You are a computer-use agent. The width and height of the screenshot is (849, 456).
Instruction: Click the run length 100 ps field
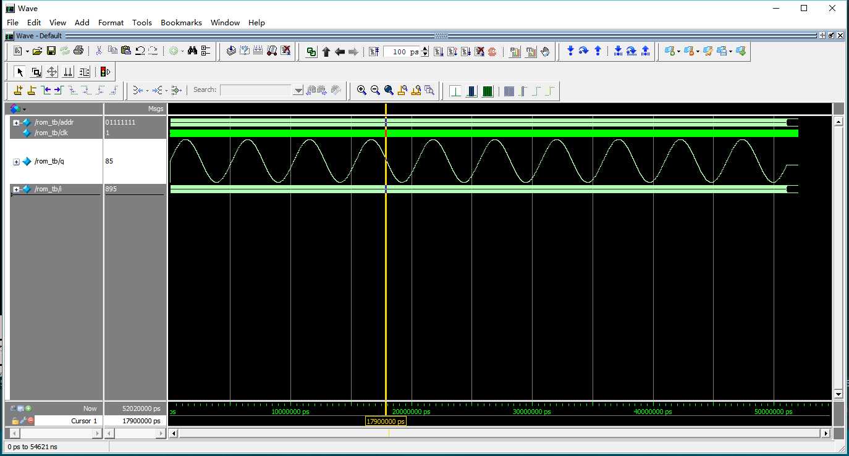402,52
